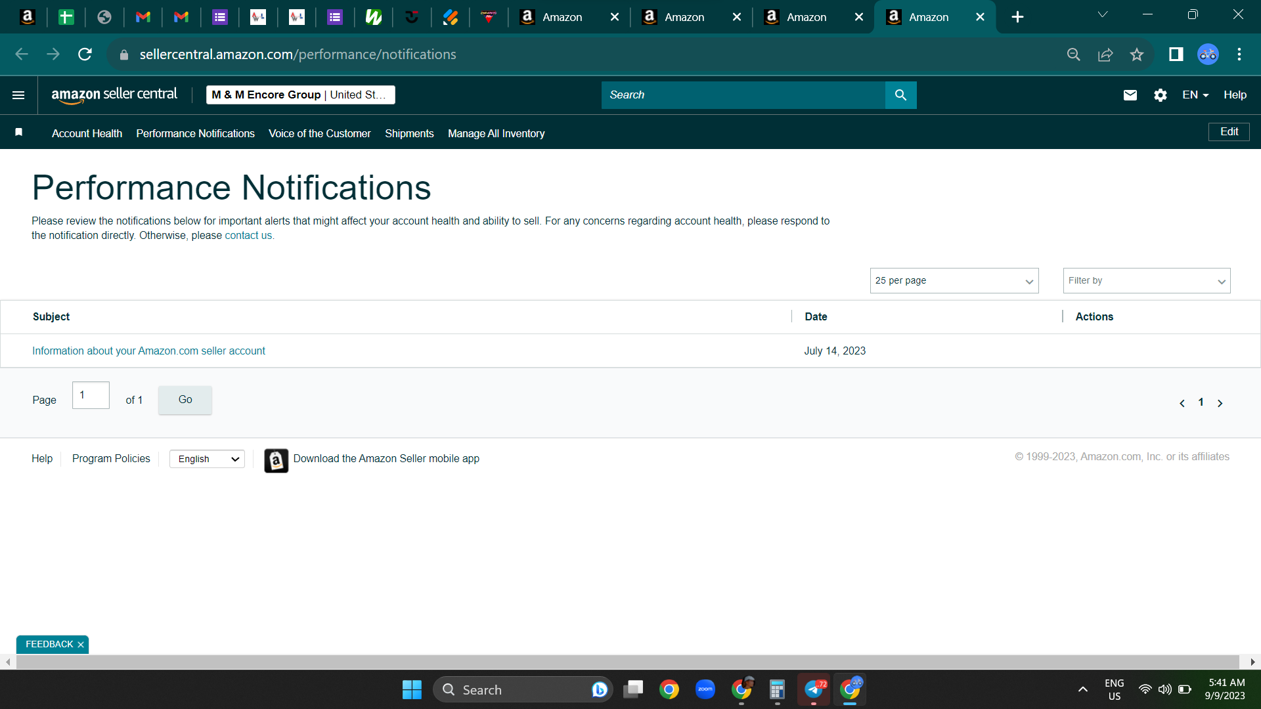Click the Go page button

(x=185, y=400)
